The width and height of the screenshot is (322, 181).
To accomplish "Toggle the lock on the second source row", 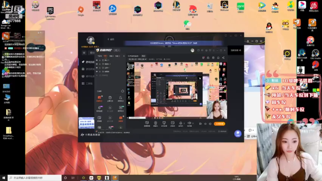I will click(x=100, y=64).
